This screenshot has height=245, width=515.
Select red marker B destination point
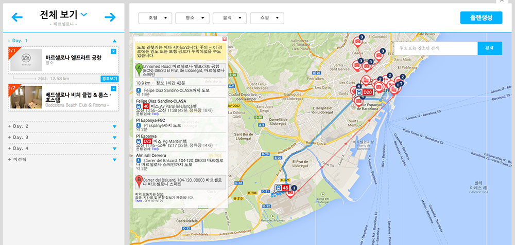pyautogui.click(x=139, y=181)
